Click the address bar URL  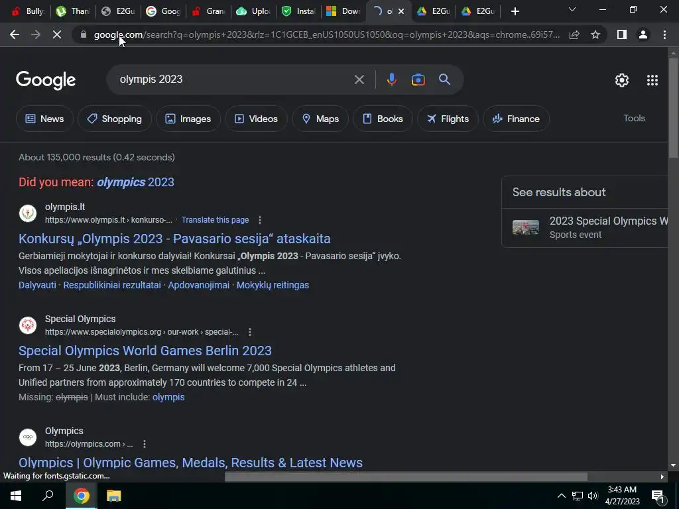pos(326,34)
